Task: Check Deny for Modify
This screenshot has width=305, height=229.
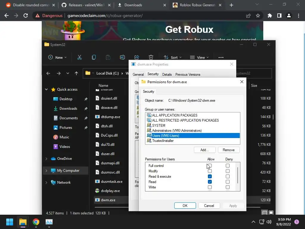Action: click(x=228, y=171)
